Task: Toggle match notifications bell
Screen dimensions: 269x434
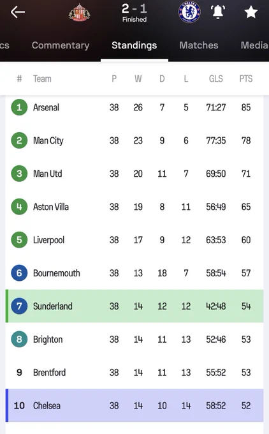Action: (218, 12)
